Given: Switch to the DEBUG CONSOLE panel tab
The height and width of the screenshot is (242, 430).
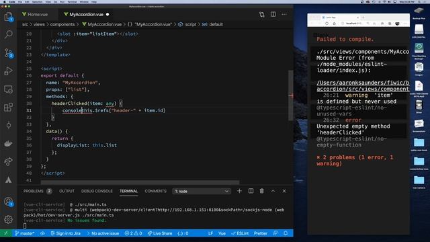Looking at the screenshot, I should pos(97,191).
